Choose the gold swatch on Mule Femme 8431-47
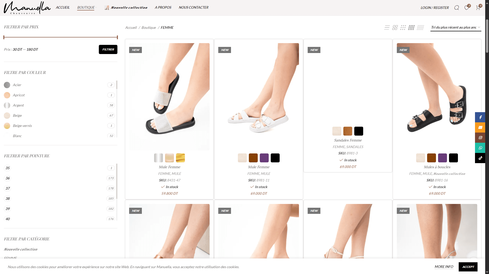This screenshot has height=274, width=489. 180,158
